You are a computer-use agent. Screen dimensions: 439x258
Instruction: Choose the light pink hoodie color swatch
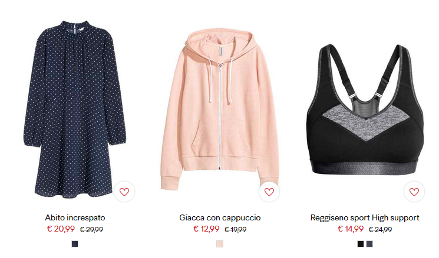[x=220, y=244]
